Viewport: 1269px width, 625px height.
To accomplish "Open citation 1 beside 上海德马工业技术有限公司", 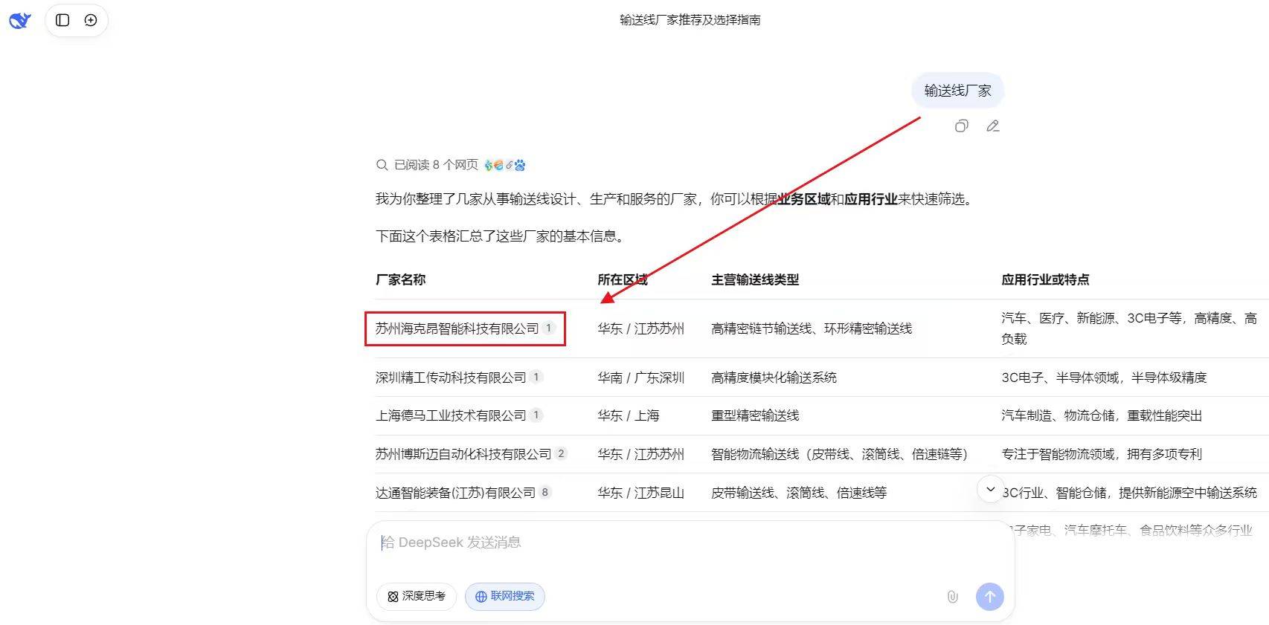I will click(x=536, y=415).
